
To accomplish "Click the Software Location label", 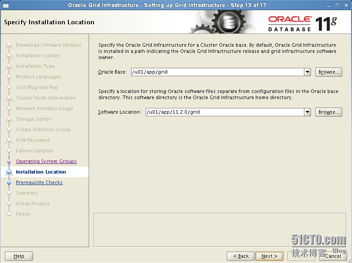I will coord(120,112).
